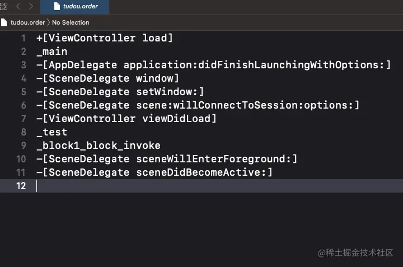Screen dimensions: 403x267
Task: Click gutter at line number 5
Action: click(x=23, y=92)
